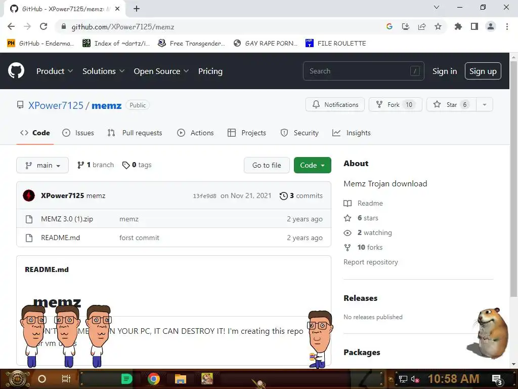Click the Pricing link
This screenshot has height=389, width=518.
[x=210, y=71]
